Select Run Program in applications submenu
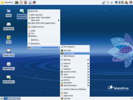The width and height of the screenshot is (133, 100). 75,47
